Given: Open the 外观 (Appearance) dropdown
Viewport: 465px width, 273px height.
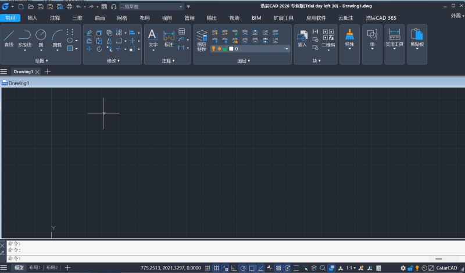Looking at the screenshot, I should pyautogui.click(x=457, y=16).
